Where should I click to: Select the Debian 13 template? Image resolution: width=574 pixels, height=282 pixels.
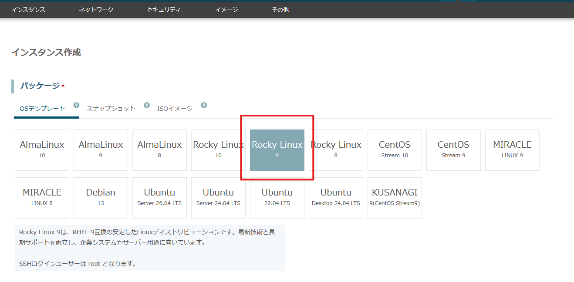[x=101, y=198]
